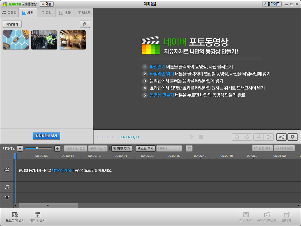Image resolution: width=301 pixels, height=226 pixels.
Task: Switch to the 텍스트 tab
Action: (x=84, y=13)
